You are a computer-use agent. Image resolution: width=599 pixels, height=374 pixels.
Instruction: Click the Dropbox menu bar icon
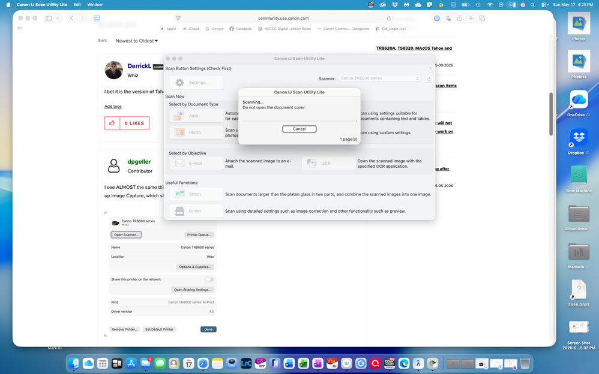point(395,5)
